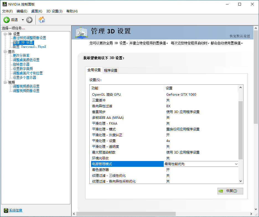Click the Manage 3D Settings header icon

point(81,33)
